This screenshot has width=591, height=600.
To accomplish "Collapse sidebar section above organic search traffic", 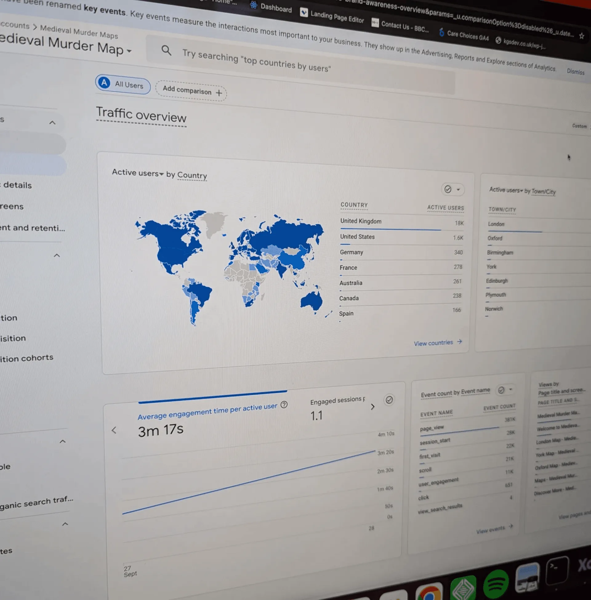I will (x=62, y=441).
